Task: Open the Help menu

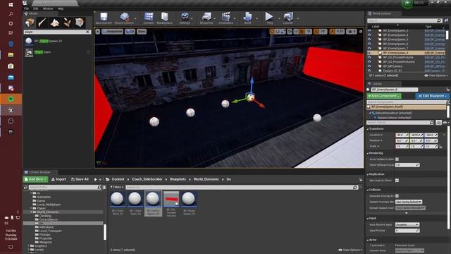Action: [x=60, y=8]
